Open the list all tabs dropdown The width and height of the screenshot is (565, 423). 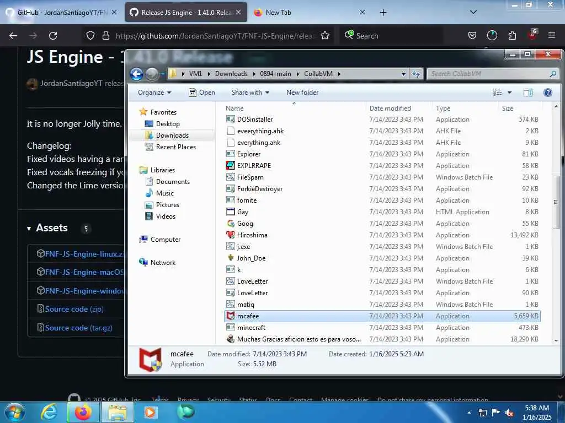[473, 13]
